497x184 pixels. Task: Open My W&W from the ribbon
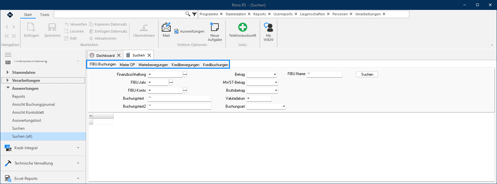pos(268,32)
